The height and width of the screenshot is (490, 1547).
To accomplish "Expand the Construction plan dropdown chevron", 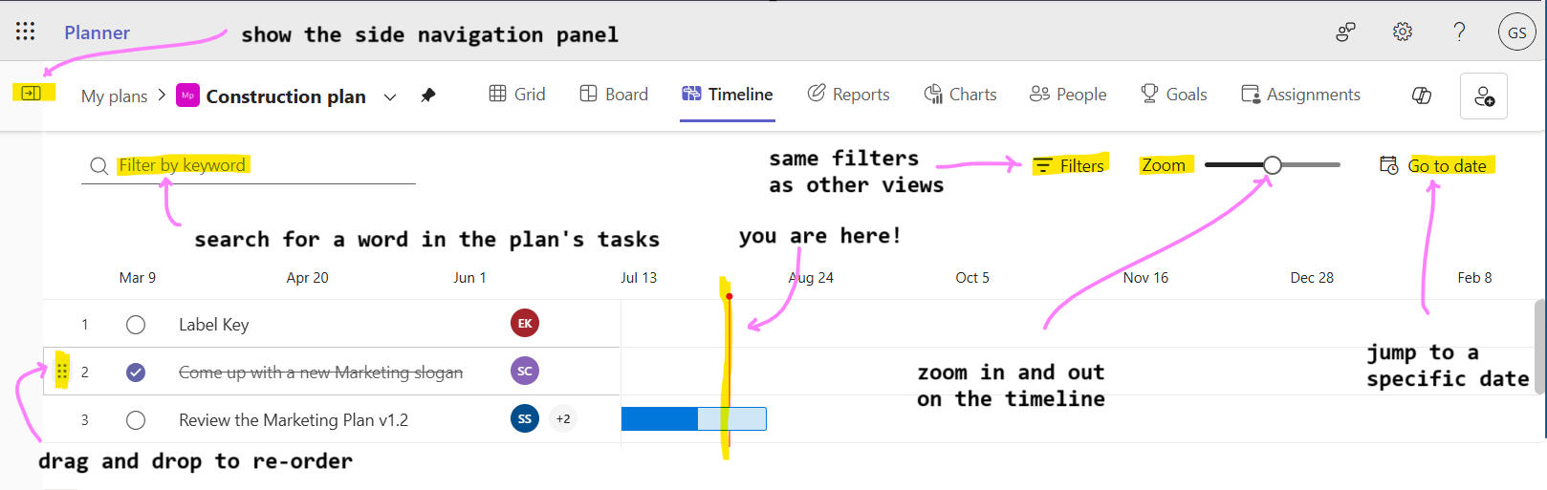I will point(390,96).
